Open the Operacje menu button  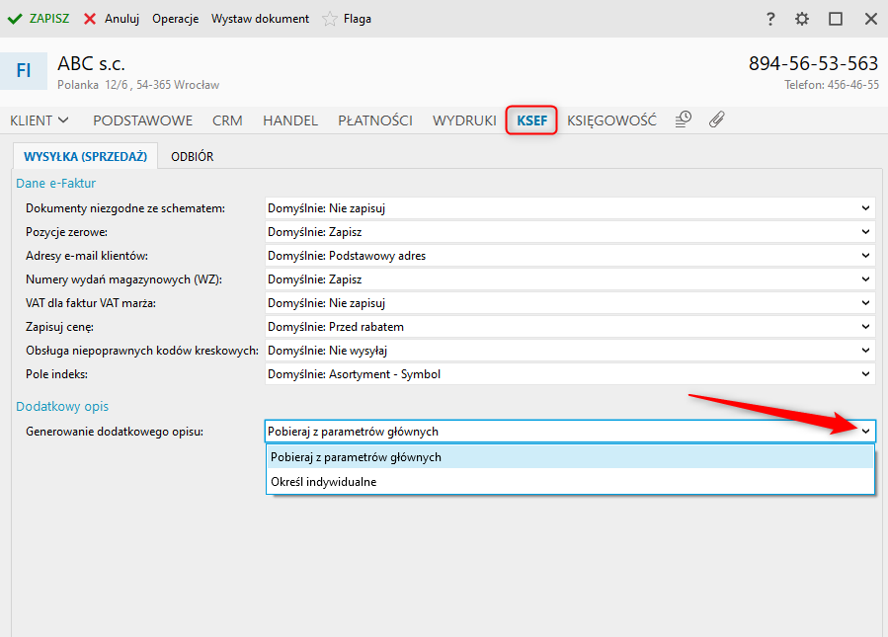pos(175,19)
